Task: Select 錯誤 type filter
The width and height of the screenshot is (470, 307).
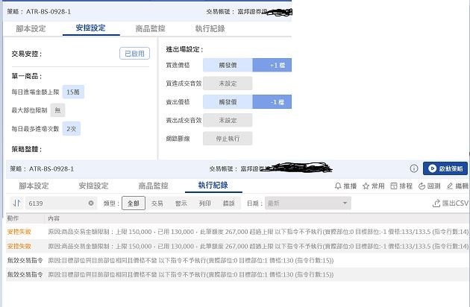Action: 229,203
